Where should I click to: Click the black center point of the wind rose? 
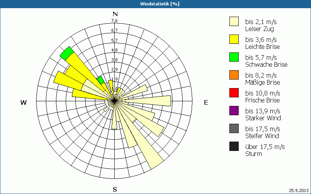point(114,101)
